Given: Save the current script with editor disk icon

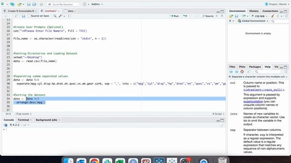Looking at the screenshot, I should click(x=23, y=16).
